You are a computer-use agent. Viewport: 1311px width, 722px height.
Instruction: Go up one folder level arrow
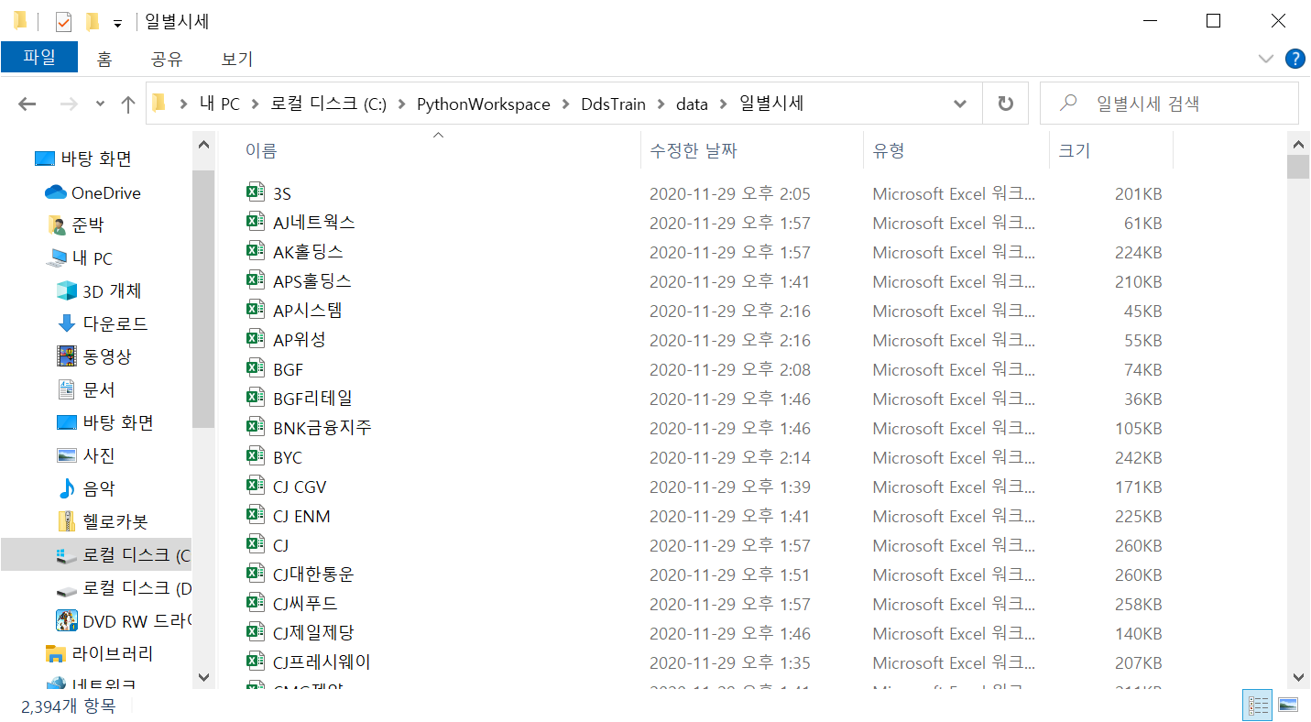(x=128, y=104)
